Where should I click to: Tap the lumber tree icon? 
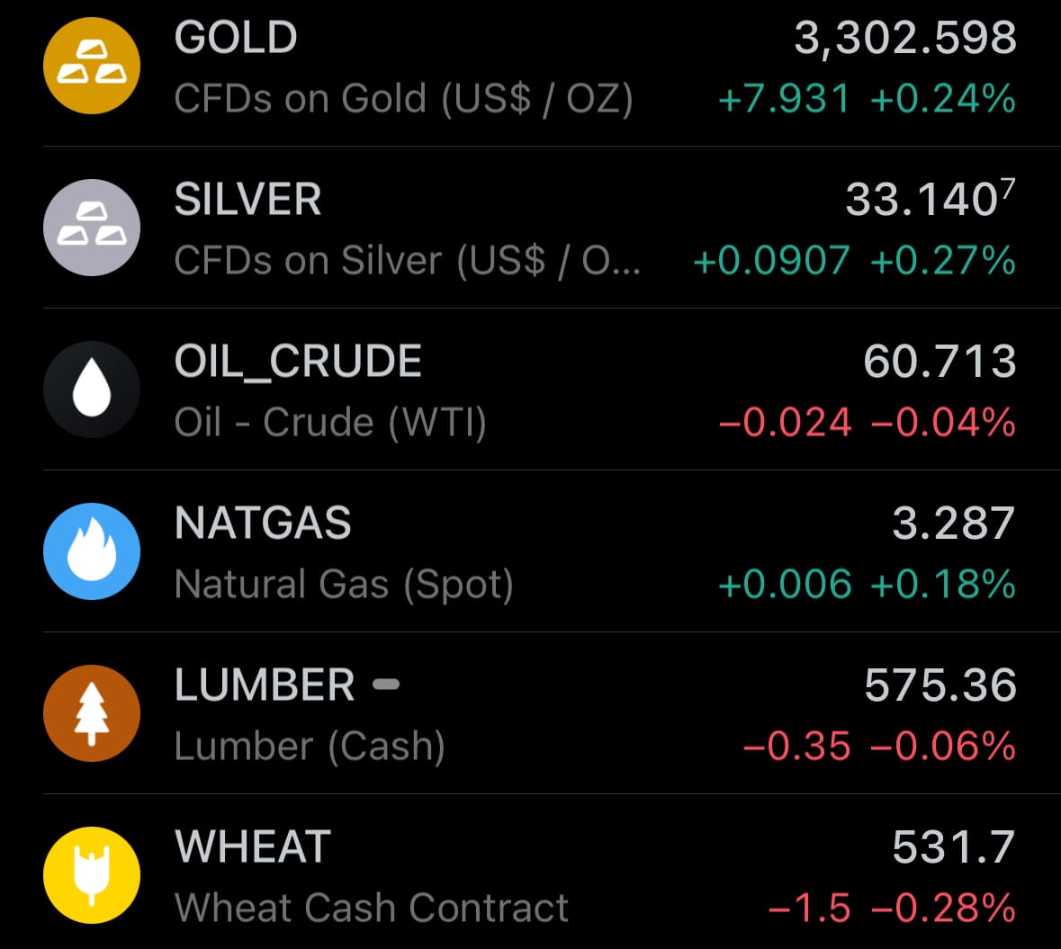[92, 713]
